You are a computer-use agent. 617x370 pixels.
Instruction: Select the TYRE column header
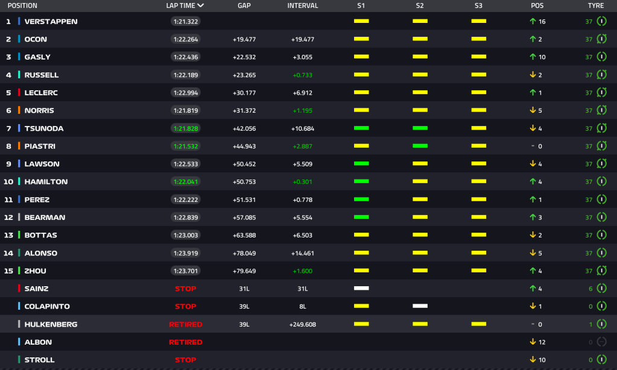click(x=596, y=5)
